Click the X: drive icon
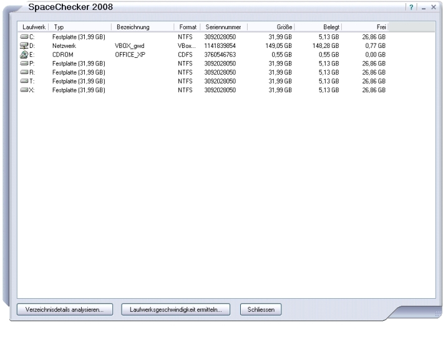This screenshot has height=343, width=448. (24, 83)
